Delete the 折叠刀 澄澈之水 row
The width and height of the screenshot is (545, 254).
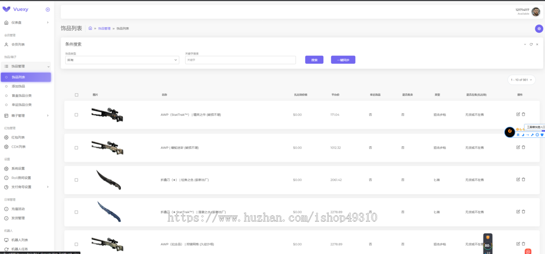coord(523,212)
